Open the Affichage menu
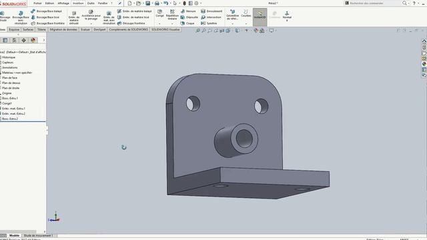 (63, 3)
